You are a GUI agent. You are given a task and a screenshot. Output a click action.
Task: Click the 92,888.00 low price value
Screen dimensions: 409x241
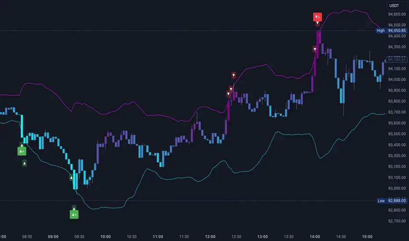click(x=397, y=201)
